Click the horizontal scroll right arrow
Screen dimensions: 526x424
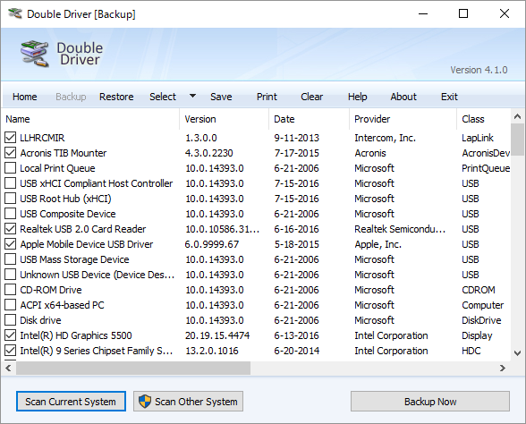click(502, 368)
